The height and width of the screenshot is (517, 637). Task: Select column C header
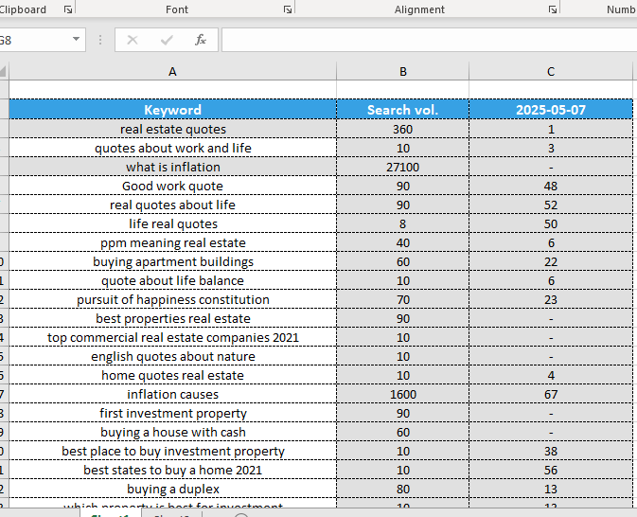click(551, 72)
